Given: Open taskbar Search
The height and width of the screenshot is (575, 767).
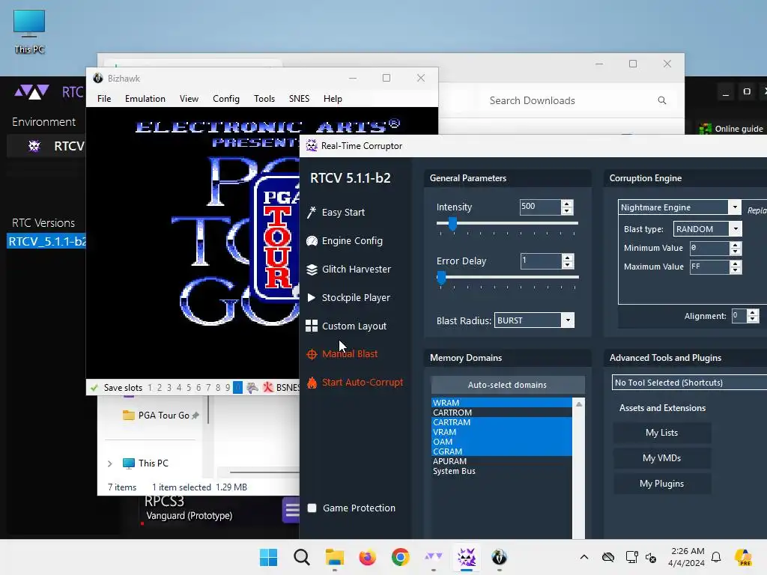Looking at the screenshot, I should [301, 557].
